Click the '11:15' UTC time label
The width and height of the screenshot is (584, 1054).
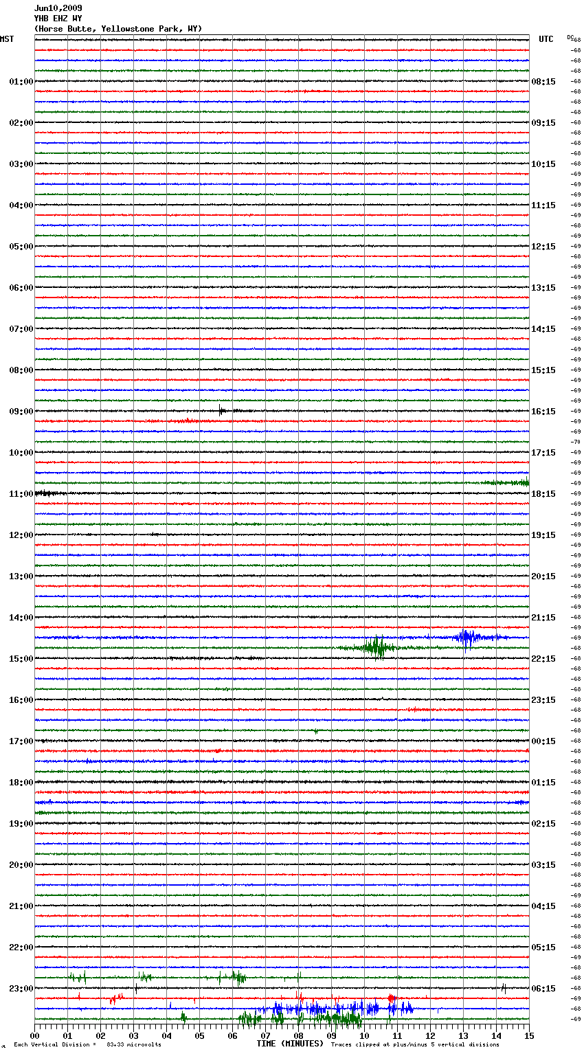[x=543, y=205]
